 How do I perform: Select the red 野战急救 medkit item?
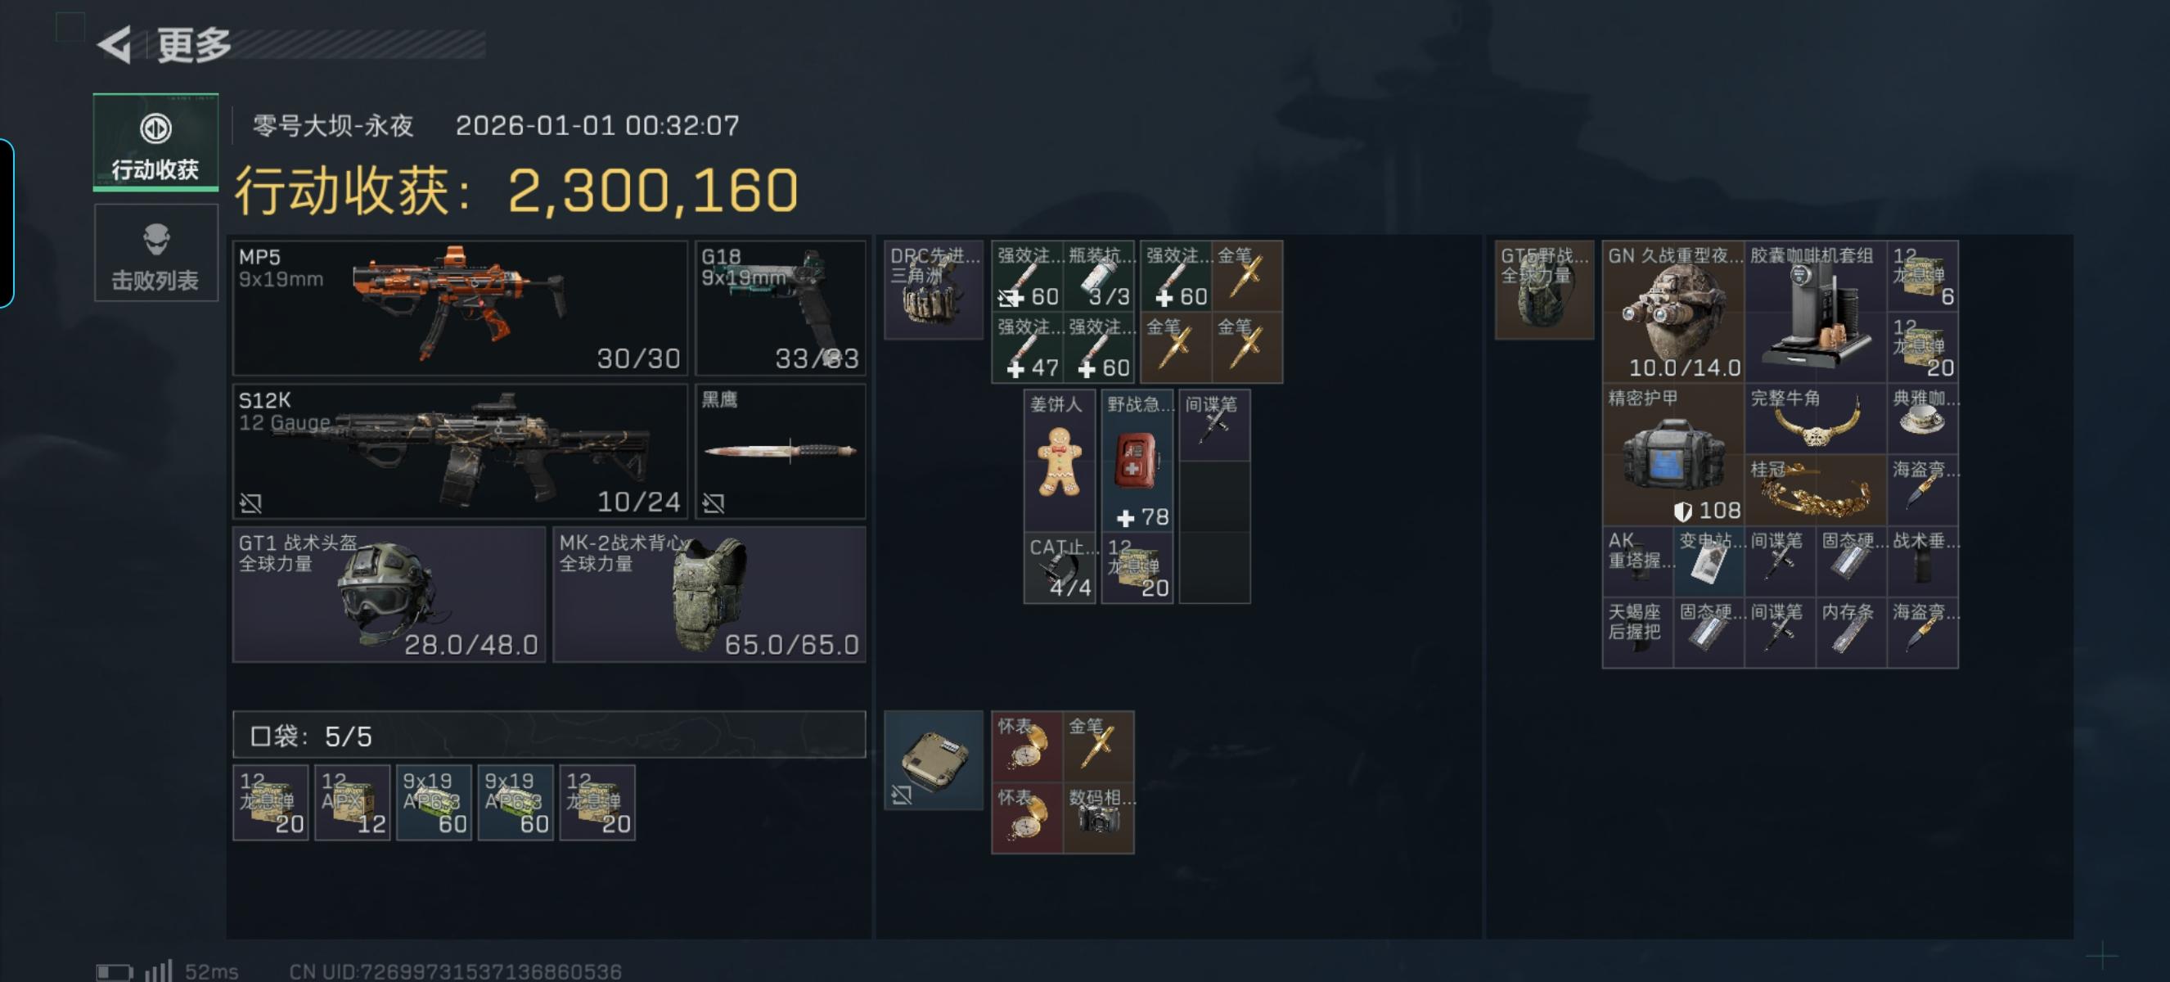(1137, 461)
